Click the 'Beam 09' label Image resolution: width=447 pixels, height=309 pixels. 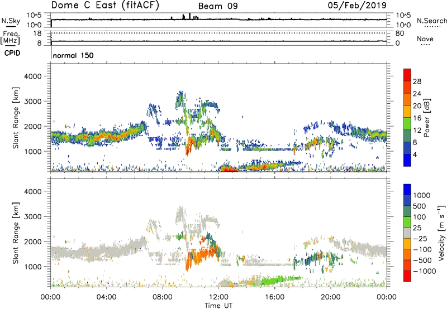click(x=218, y=6)
